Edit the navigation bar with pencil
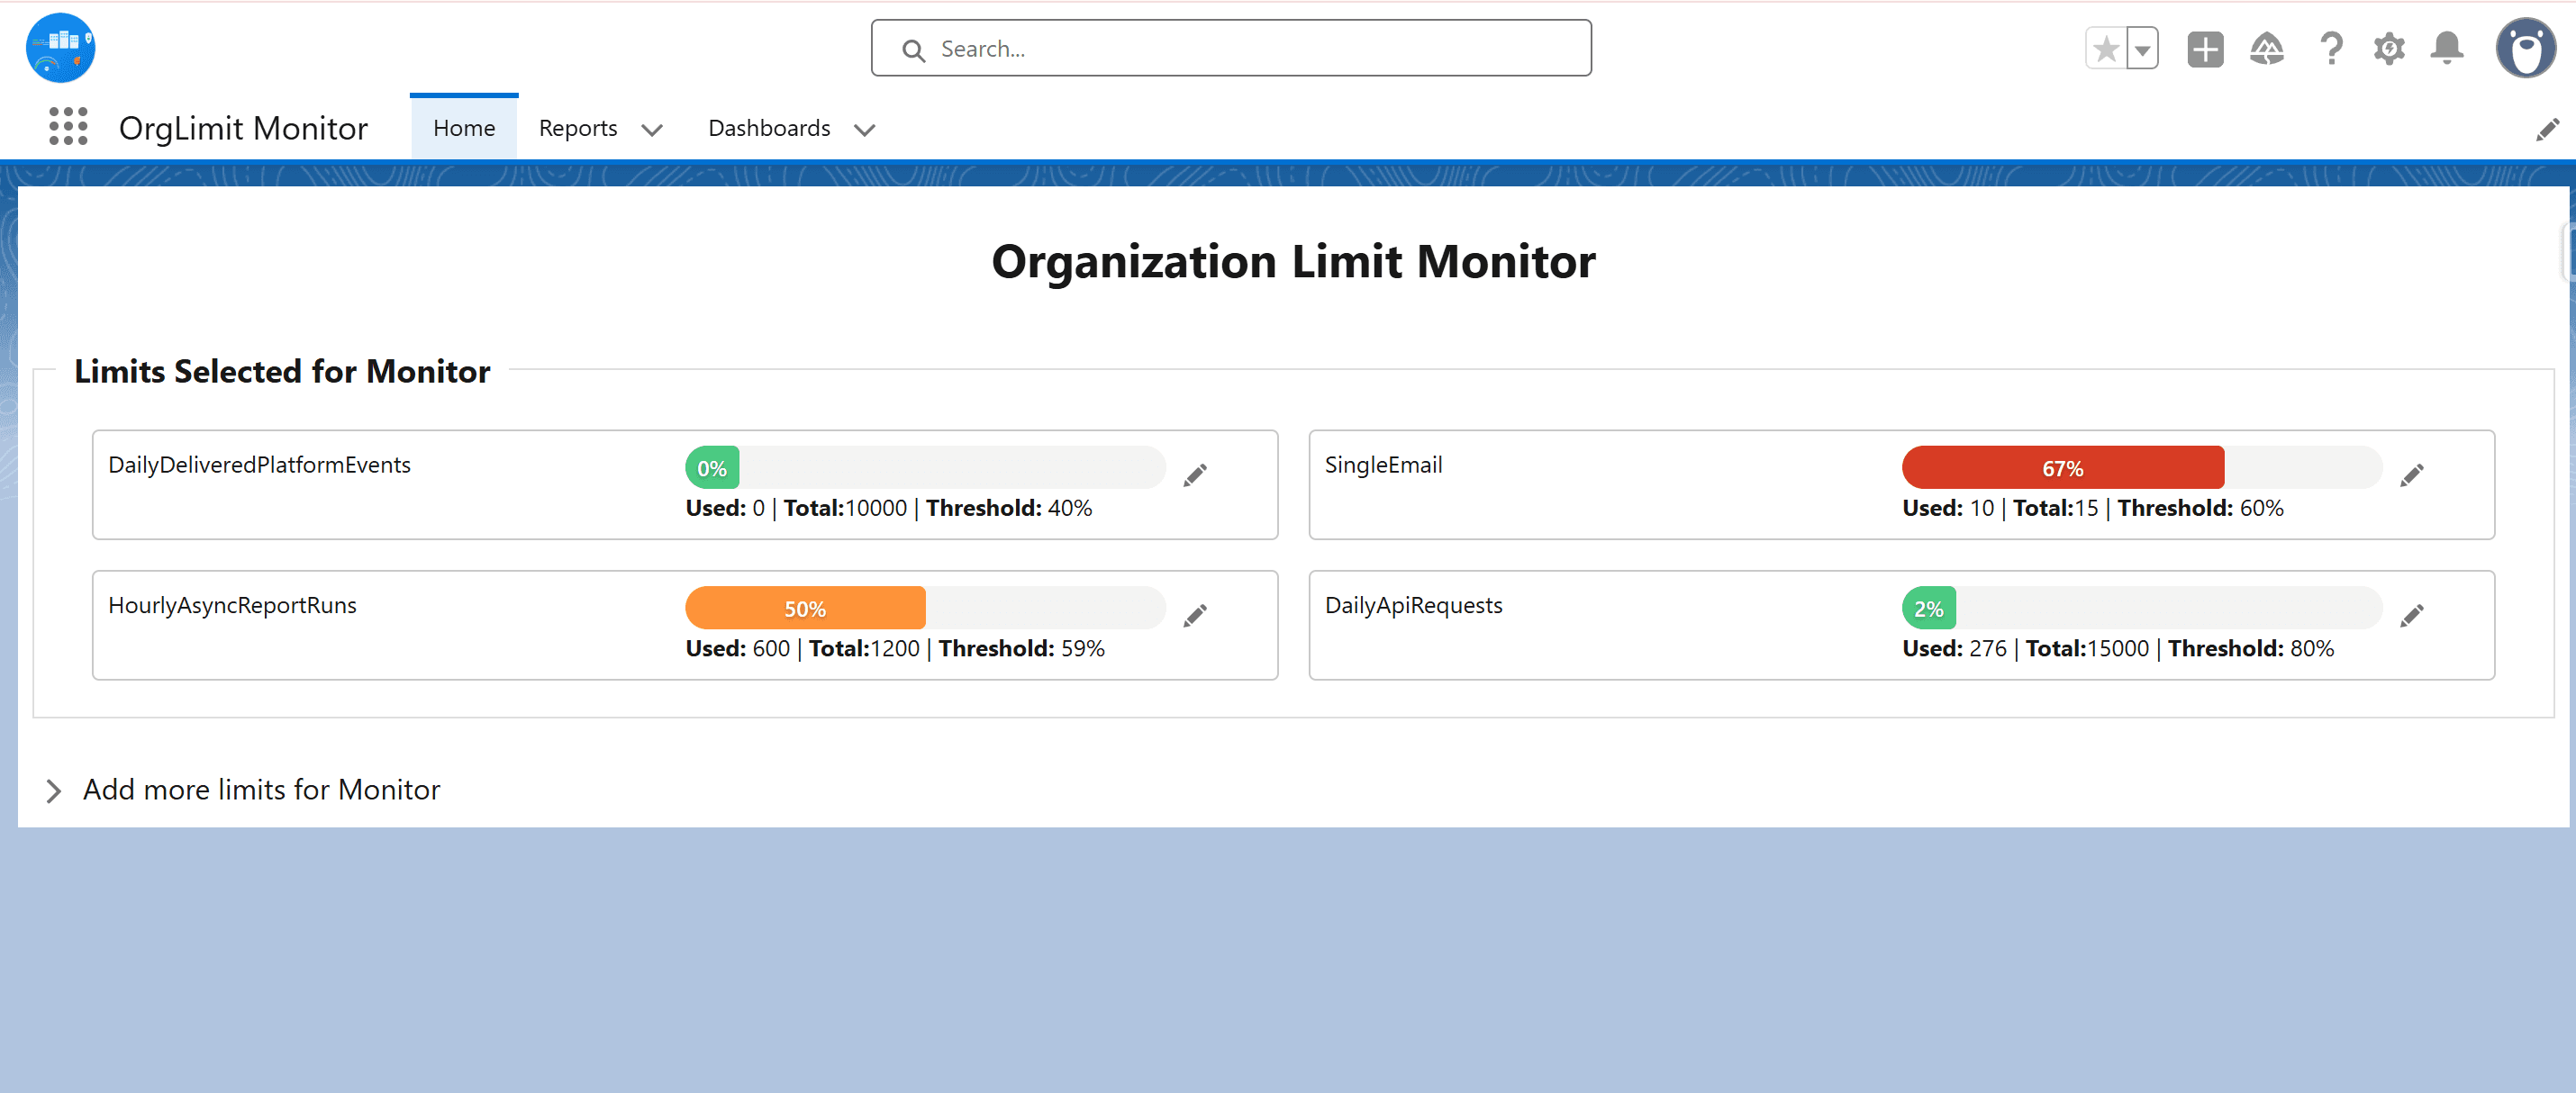 [2548, 129]
